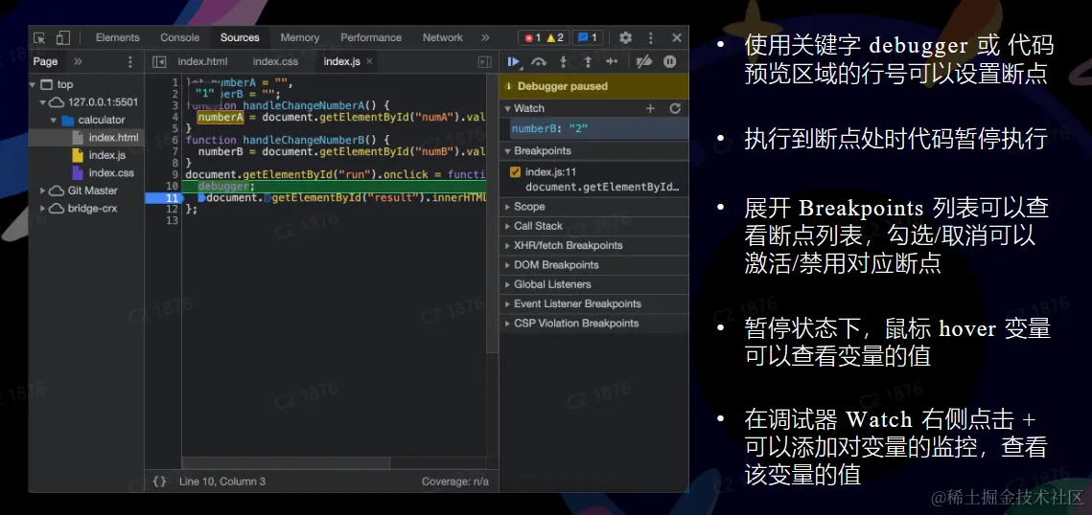This screenshot has height=515, width=1092.
Task: Show more navigator tabs next to Page
Action: coord(78,62)
